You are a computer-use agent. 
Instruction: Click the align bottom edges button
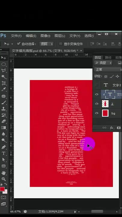point(105,44)
